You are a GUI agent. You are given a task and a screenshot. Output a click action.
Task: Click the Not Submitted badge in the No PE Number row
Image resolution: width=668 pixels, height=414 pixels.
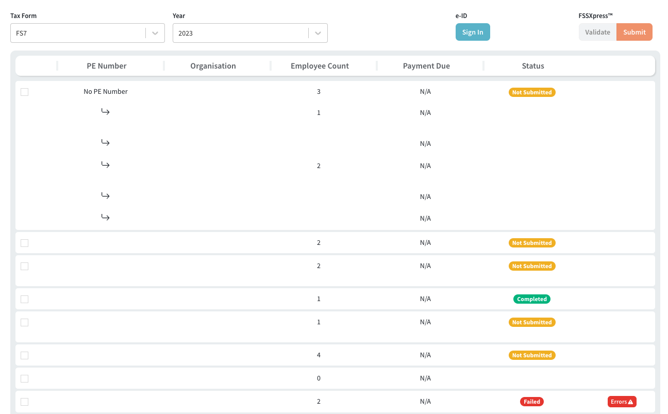(532, 92)
